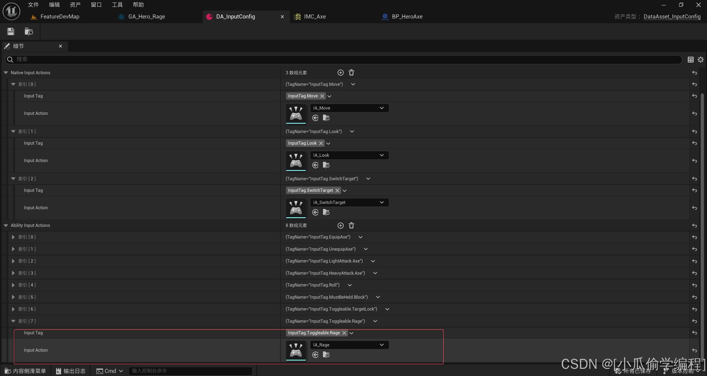Use selected asset for IA_Rage slot
Image resolution: width=707 pixels, height=376 pixels.
(316, 355)
